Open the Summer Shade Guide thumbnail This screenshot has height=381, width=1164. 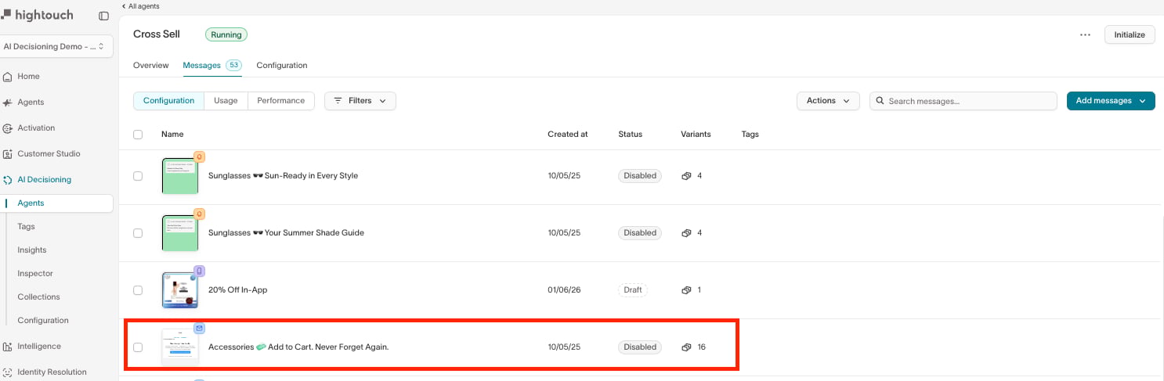(180, 233)
